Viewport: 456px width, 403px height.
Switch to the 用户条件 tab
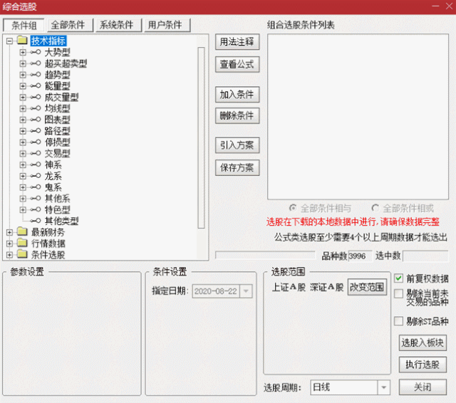coord(167,26)
